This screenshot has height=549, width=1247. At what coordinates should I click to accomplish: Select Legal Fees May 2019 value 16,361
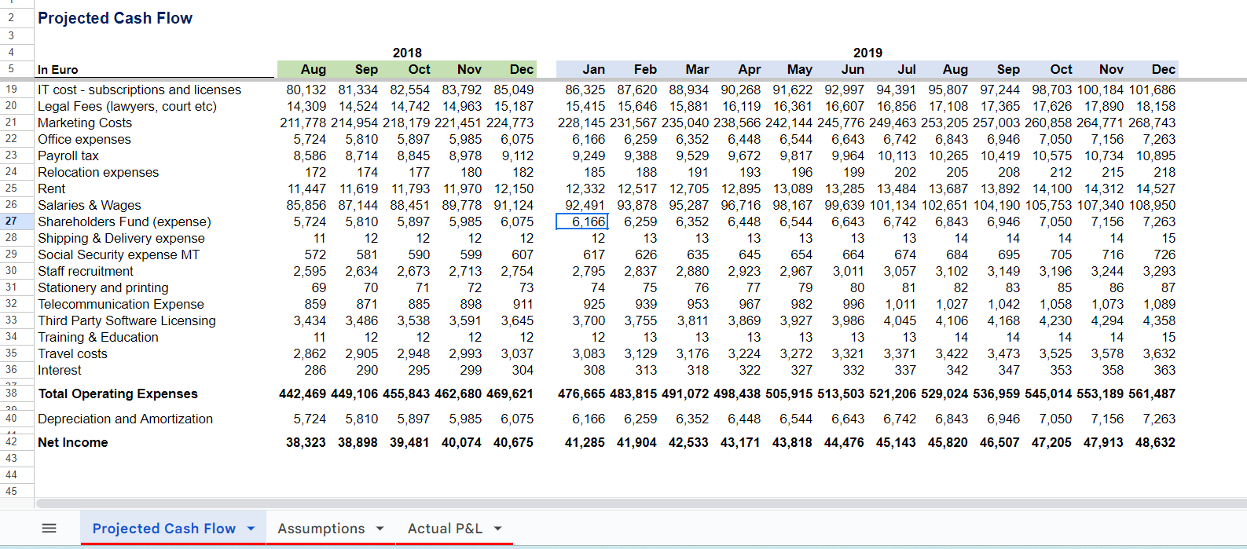click(x=792, y=106)
